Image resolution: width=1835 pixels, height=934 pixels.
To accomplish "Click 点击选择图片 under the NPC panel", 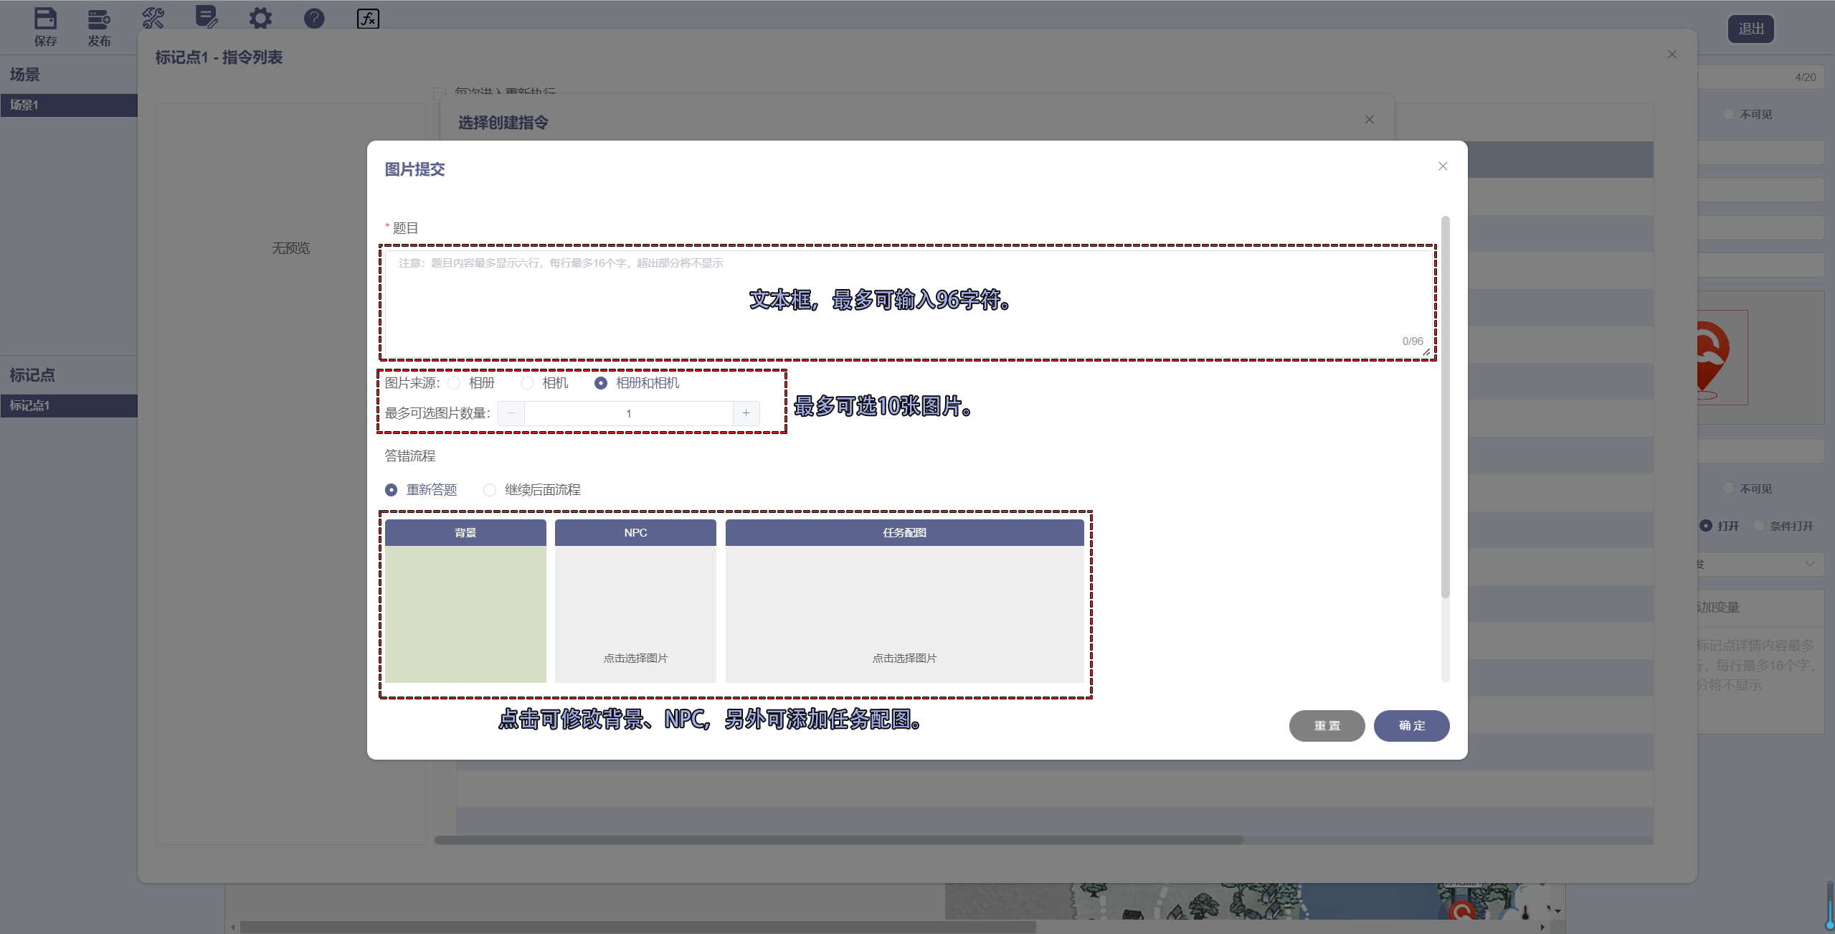I will [x=635, y=657].
